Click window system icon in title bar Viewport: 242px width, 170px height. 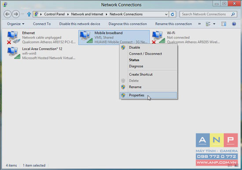[x=5, y=4]
